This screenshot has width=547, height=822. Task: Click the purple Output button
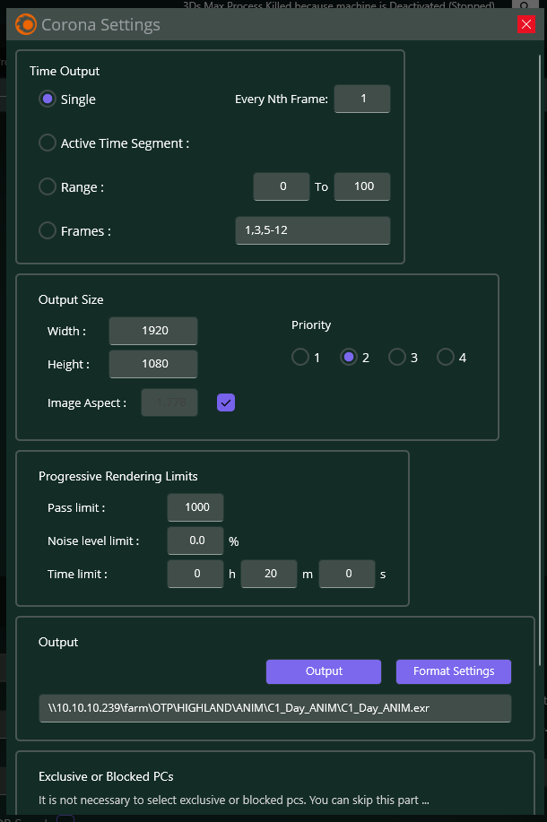[x=324, y=671]
